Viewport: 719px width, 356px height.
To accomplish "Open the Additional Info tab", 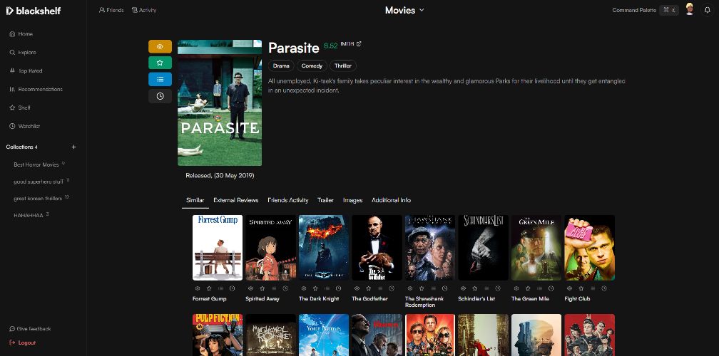I will [391, 200].
